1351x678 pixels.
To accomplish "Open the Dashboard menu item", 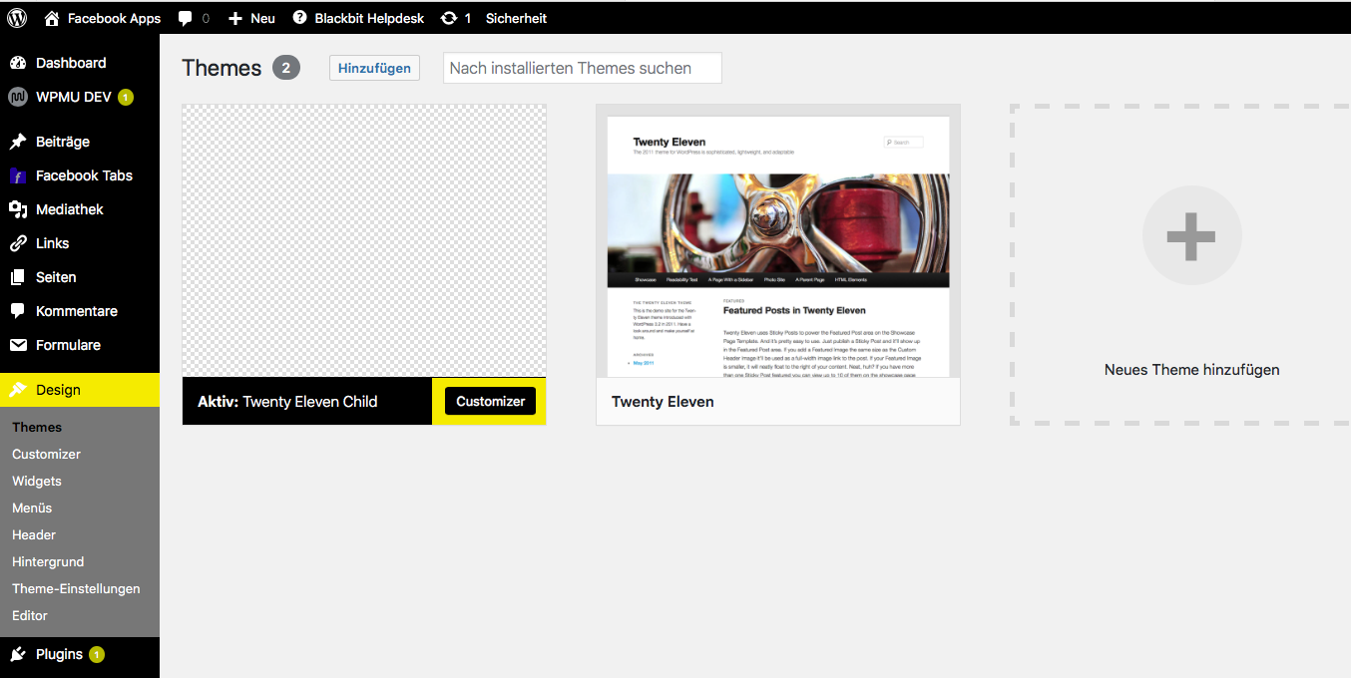I will (x=80, y=63).
